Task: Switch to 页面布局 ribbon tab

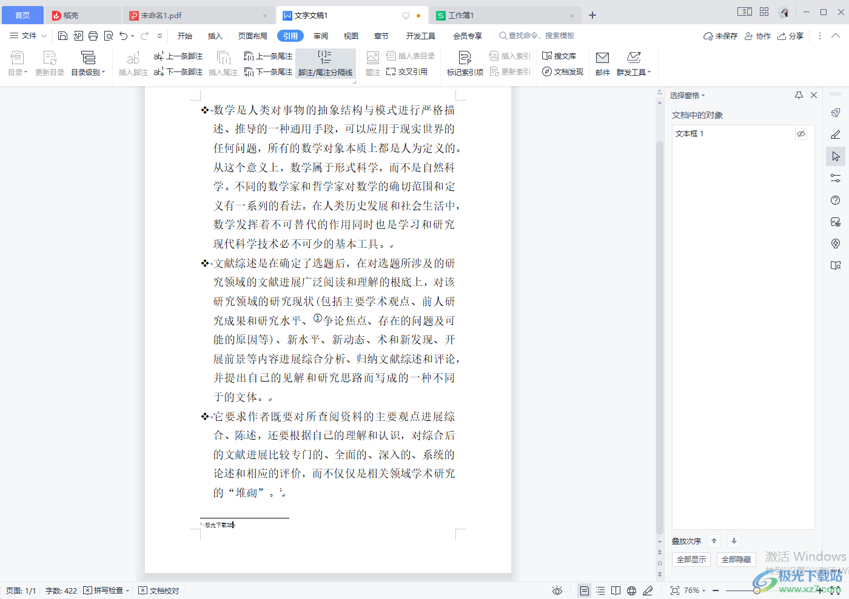Action: coord(253,36)
